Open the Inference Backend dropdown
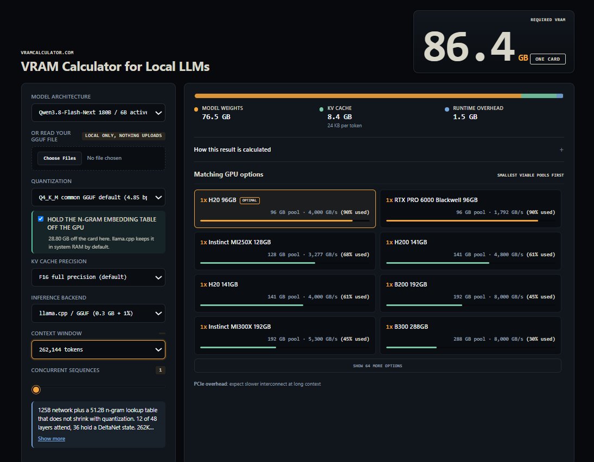The width and height of the screenshot is (594, 462). [x=98, y=313]
